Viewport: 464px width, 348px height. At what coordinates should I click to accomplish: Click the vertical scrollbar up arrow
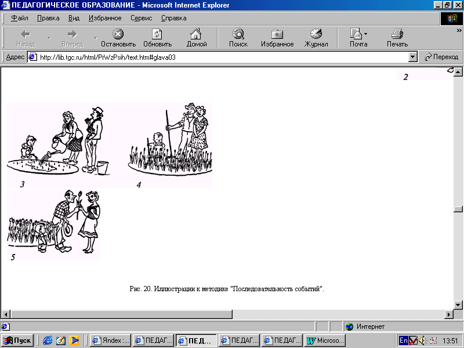click(x=458, y=72)
